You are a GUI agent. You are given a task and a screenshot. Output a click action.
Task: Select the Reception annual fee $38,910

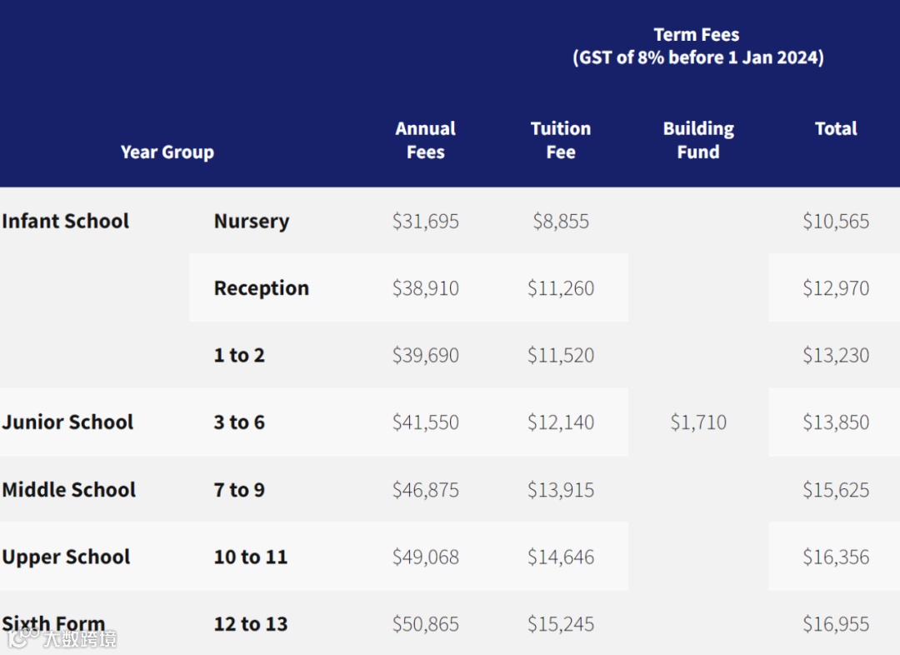pos(425,288)
